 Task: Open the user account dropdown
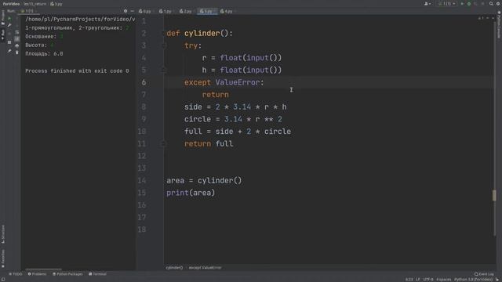[x=427, y=4]
